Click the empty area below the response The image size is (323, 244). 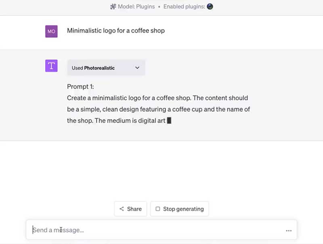tap(161, 170)
